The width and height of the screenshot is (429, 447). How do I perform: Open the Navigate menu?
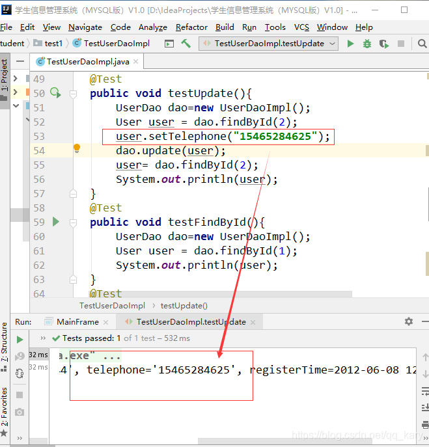pyautogui.click(x=85, y=27)
